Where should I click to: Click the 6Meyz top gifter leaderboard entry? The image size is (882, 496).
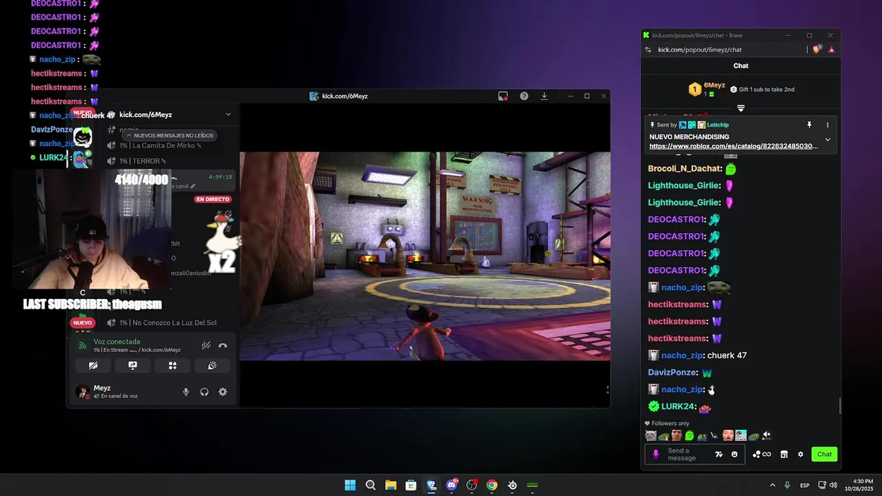point(707,89)
